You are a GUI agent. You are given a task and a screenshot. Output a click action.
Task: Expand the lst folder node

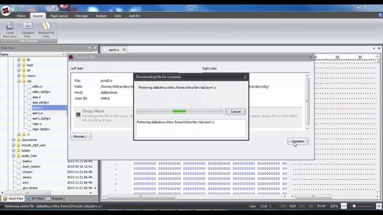[19, 70]
